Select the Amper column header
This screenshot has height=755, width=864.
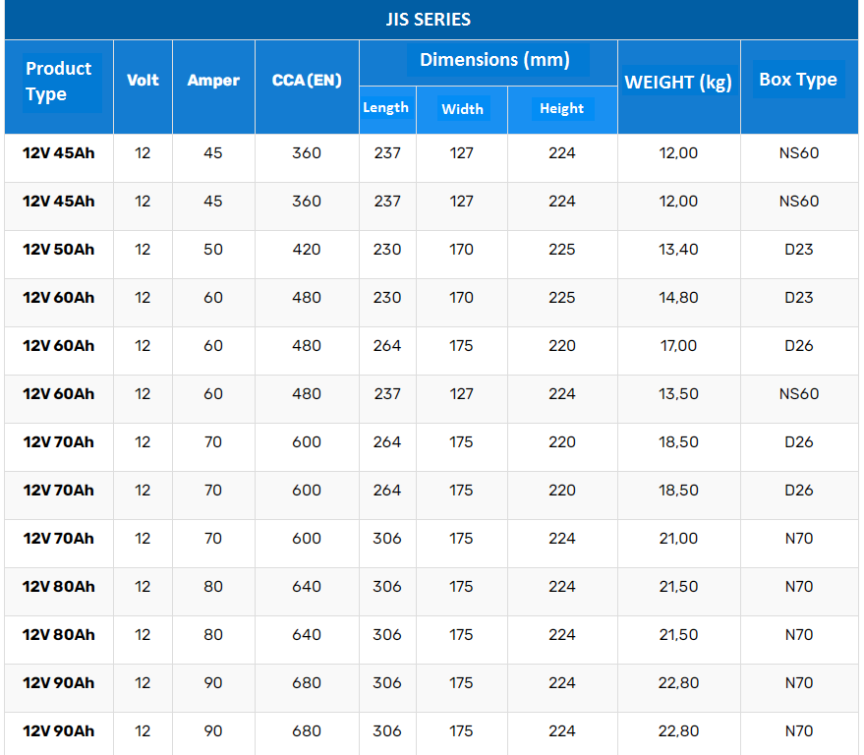[x=213, y=81]
